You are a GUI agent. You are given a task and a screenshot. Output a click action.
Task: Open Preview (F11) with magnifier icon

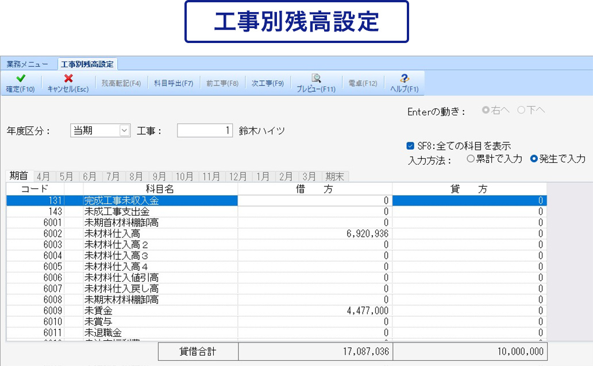(315, 79)
